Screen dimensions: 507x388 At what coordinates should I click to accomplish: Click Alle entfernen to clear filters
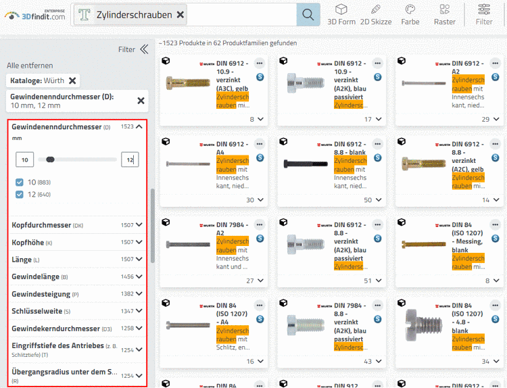pos(30,66)
